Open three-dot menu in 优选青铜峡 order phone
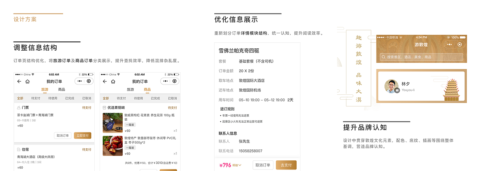Image resolution: width=483 pixels, height=171 pixels. tap(165, 81)
